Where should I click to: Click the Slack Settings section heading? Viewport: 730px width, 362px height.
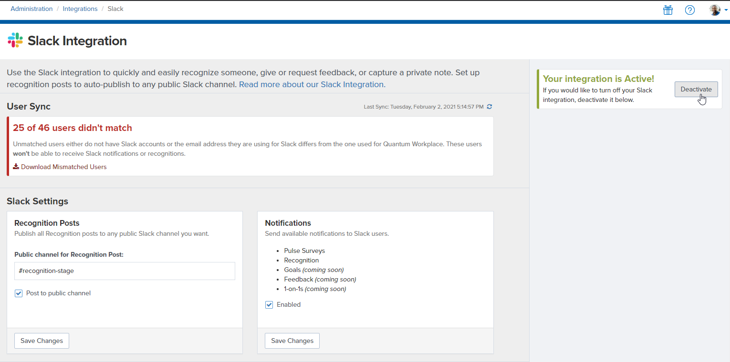38,201
